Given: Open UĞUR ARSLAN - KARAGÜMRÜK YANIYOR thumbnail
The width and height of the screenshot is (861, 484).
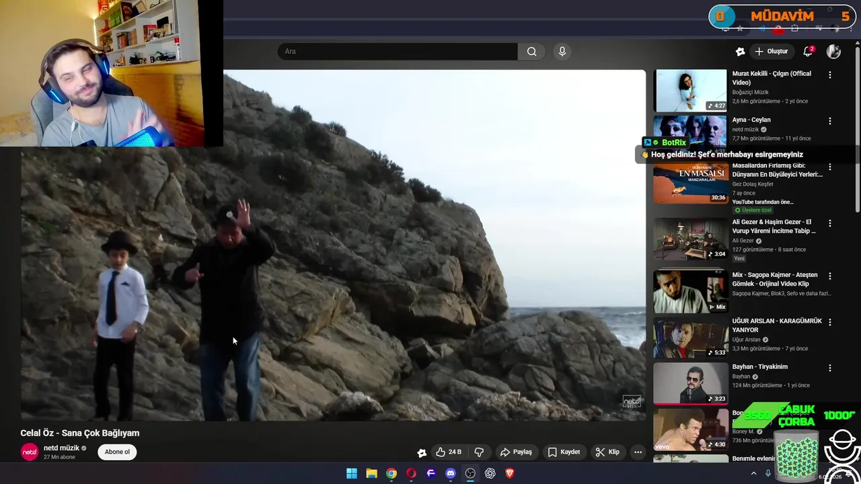Looking at the screenshot, I should [x=690, y=337].
